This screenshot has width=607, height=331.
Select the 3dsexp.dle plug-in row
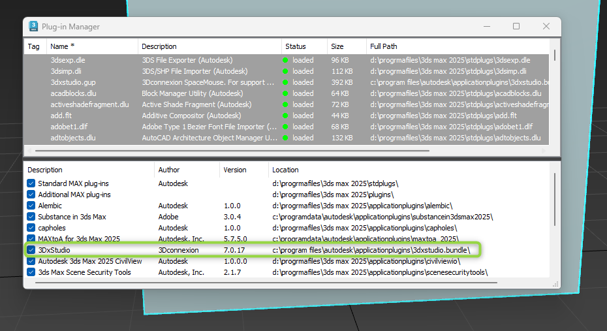pyautogui.click(x=287, y=60)
